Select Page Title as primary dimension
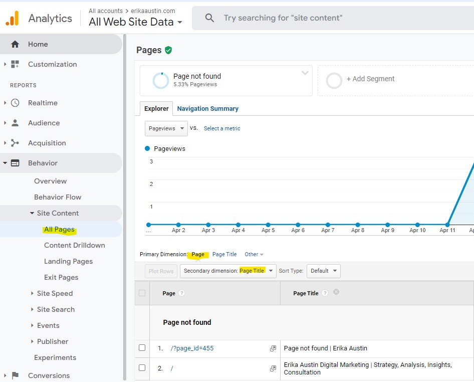 click(x=224, y=254)
